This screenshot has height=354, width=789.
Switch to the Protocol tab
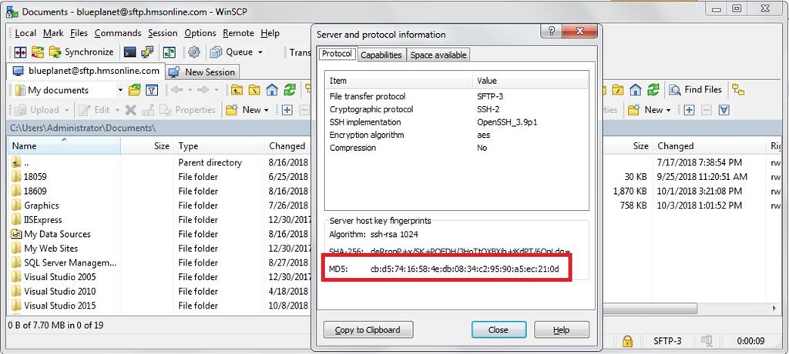coord(337,54)
